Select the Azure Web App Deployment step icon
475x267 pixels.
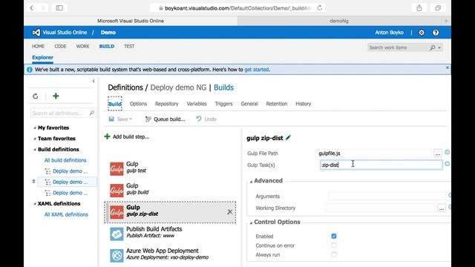point(117,255)
